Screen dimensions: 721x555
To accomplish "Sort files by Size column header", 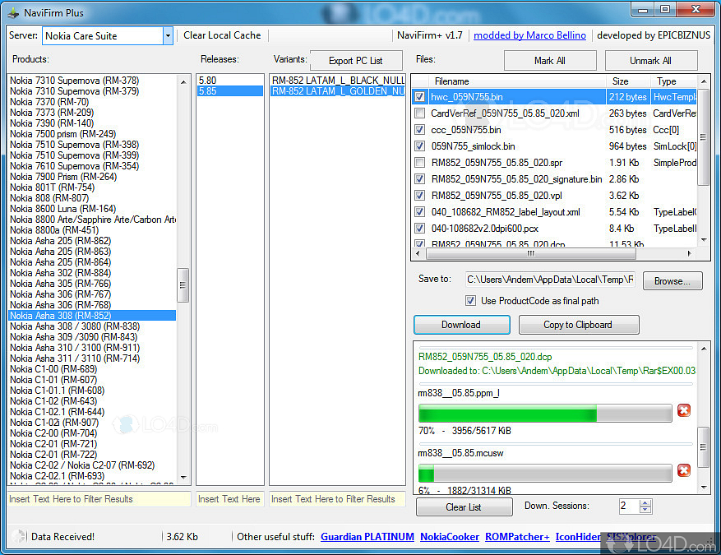I will (621, 81).
